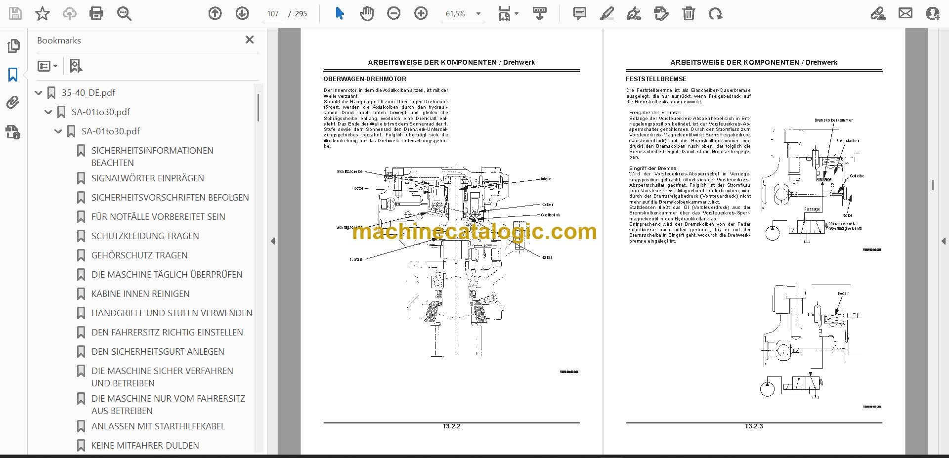The image size is (949, 458).
Task: Collapse the 35-40_DE.pdf bookmark tree
Action: click(39, 92)
